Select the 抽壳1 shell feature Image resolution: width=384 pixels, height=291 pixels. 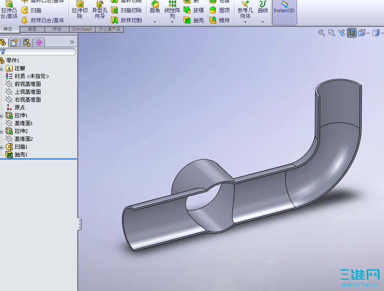21,155
